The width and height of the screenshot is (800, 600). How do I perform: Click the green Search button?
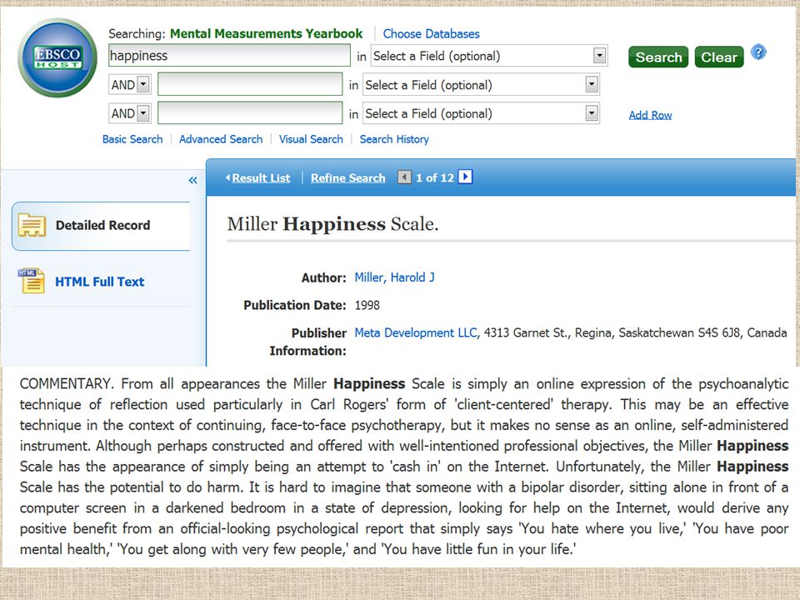point(658,57)
